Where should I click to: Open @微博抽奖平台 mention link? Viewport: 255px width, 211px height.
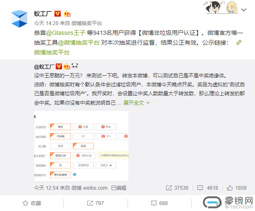(x=79, y=43)
